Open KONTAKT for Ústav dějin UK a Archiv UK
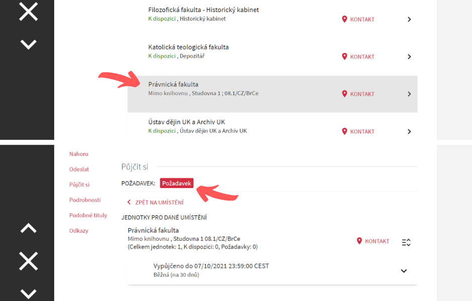Image resolution: width=472 pixels, height=301 pixels. [358, 131]
